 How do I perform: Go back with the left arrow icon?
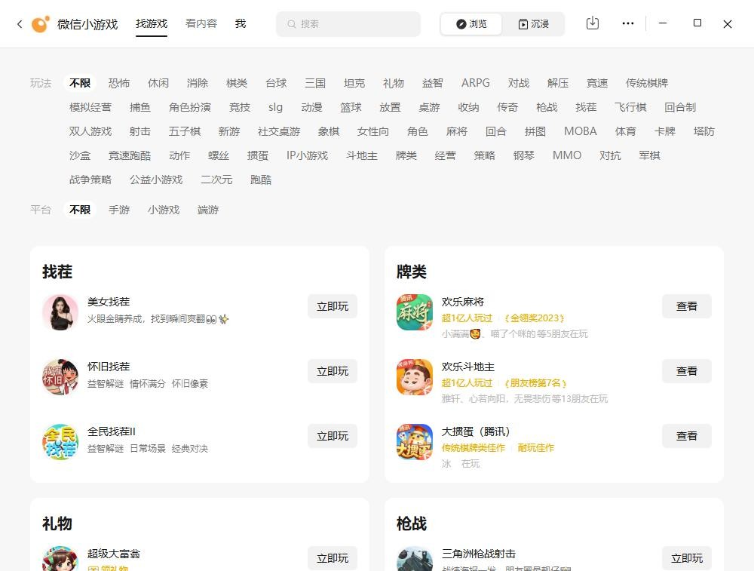pyautogui.click(x=20, y=24)
